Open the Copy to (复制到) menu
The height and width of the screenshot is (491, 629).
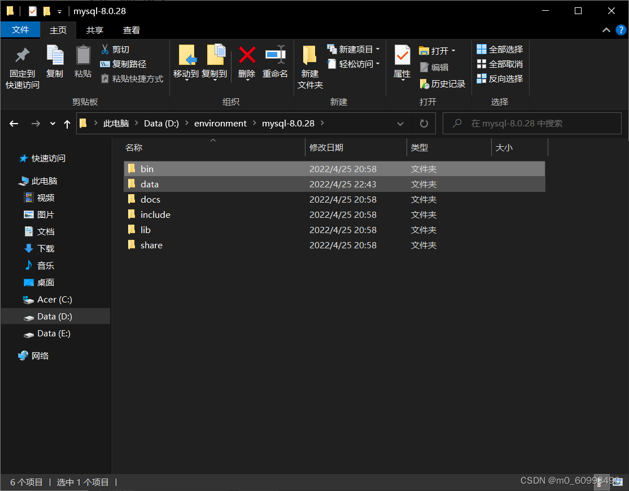pyautogui.click(x=215, y=63)
